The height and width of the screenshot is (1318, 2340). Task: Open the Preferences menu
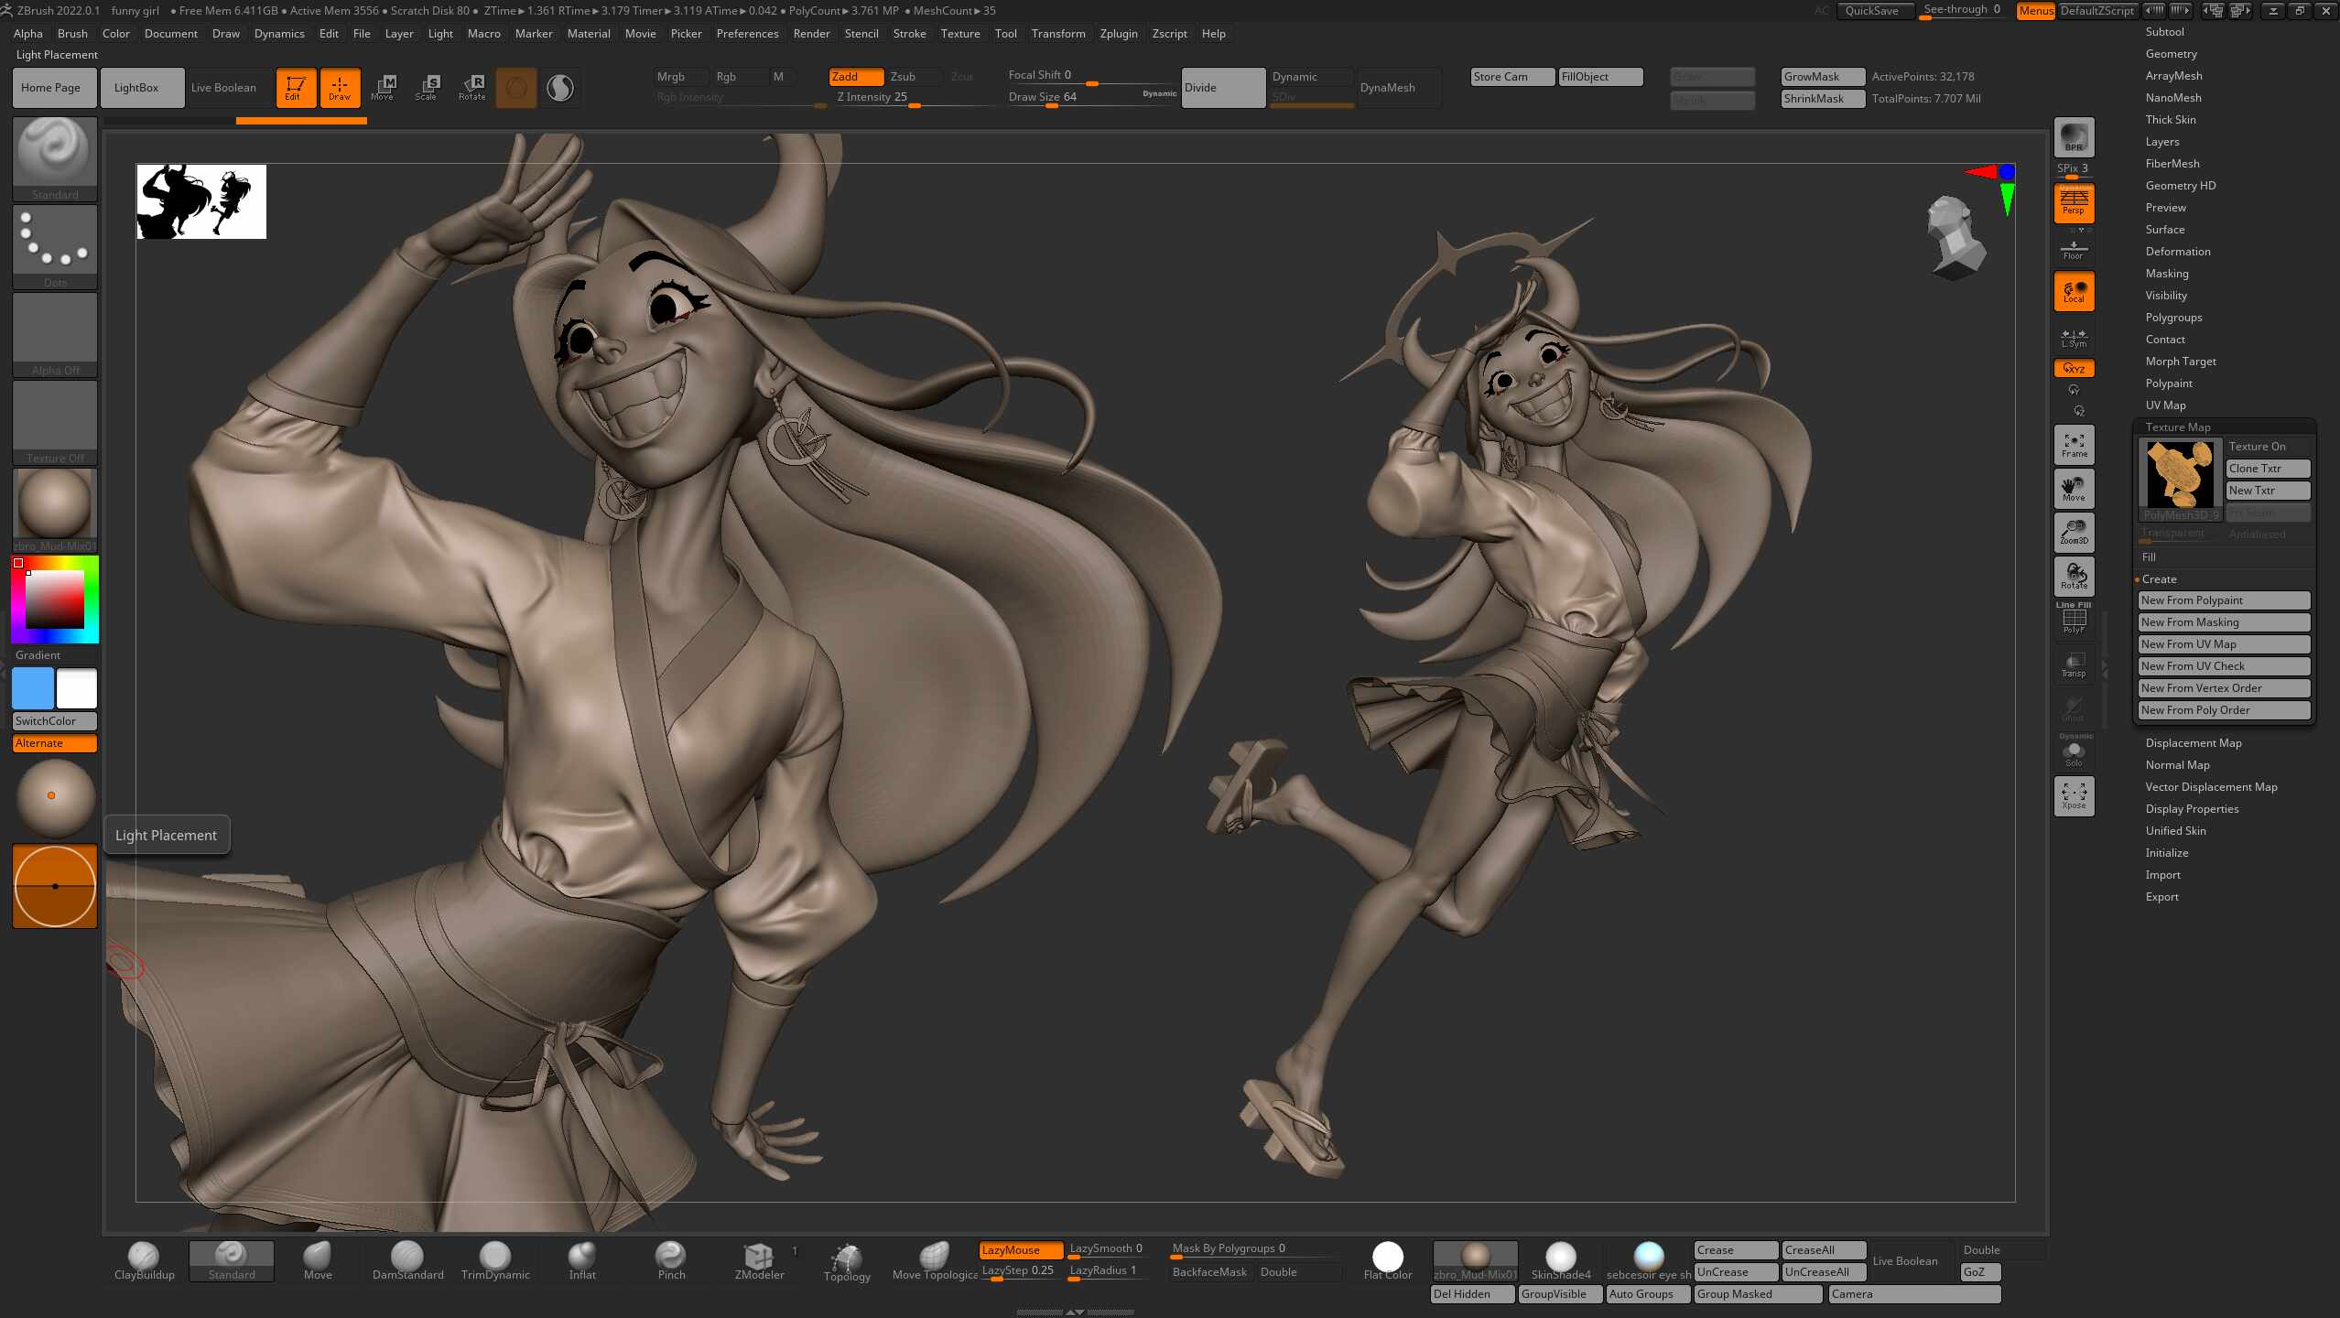point(747,34)
